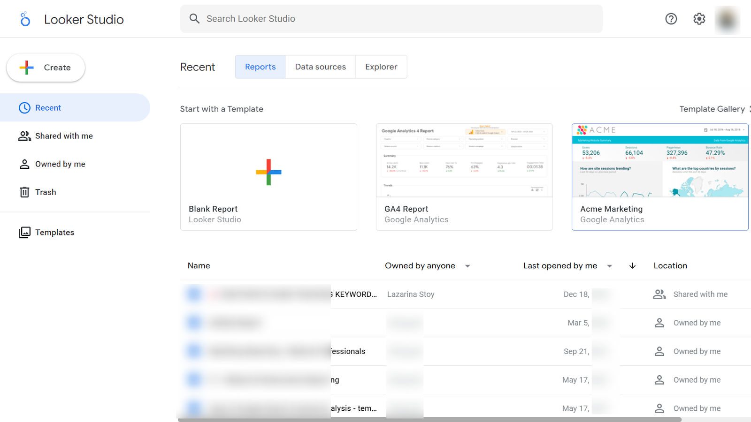The width and height of the screenshot is (751, 422).
Task: Click the Name column header
Action: tap(199, 266)
